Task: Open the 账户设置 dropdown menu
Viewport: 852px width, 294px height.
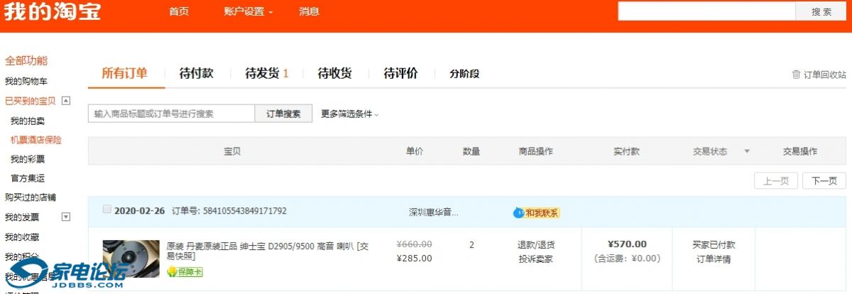Action: [248, 12]
